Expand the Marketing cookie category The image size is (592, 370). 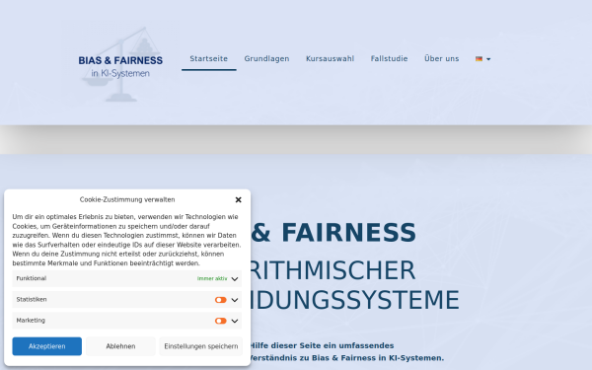[235, 321]
